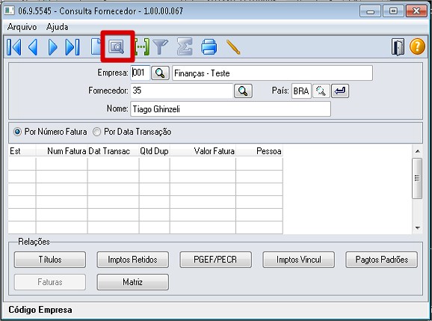
Task: Go to the last record
Action: click(x=72, y=47)
